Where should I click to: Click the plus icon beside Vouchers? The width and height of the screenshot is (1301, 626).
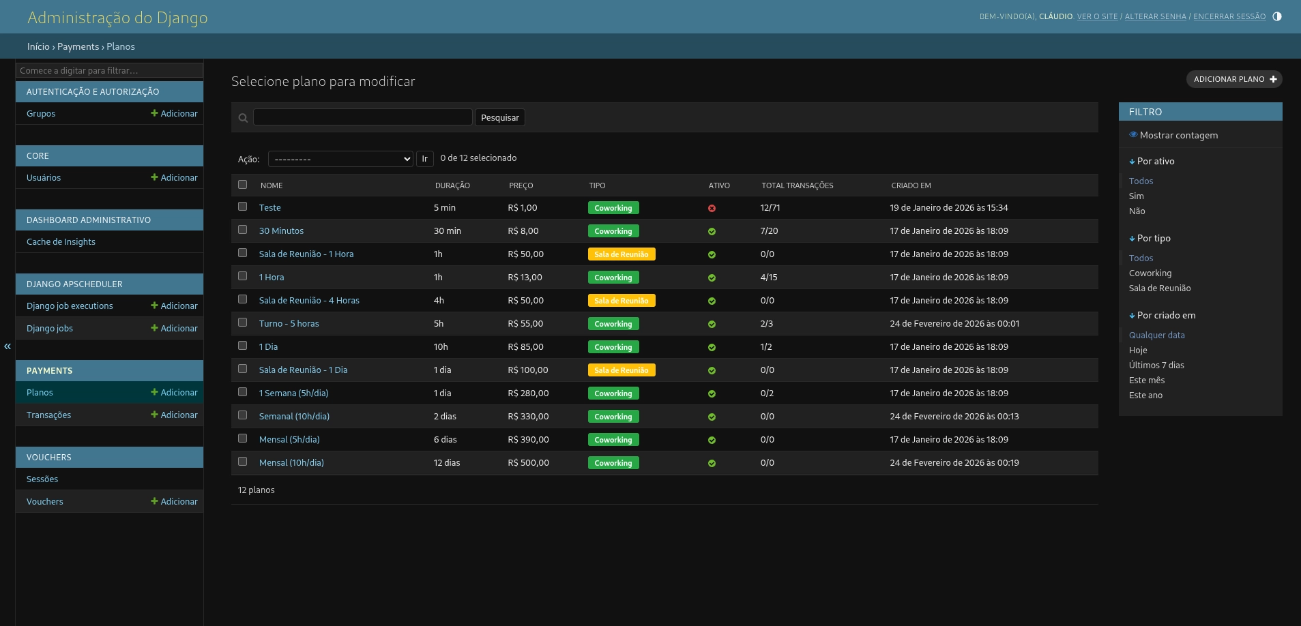pos(154,501)
